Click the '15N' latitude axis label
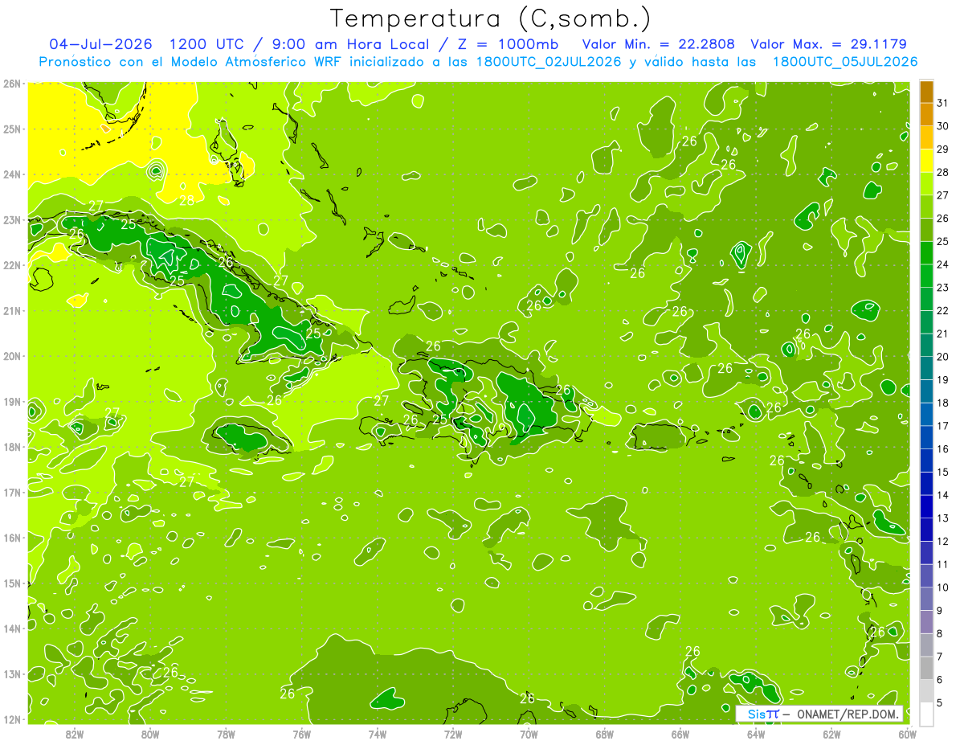This screenshot has height=745, width=964. click(11, 583)
